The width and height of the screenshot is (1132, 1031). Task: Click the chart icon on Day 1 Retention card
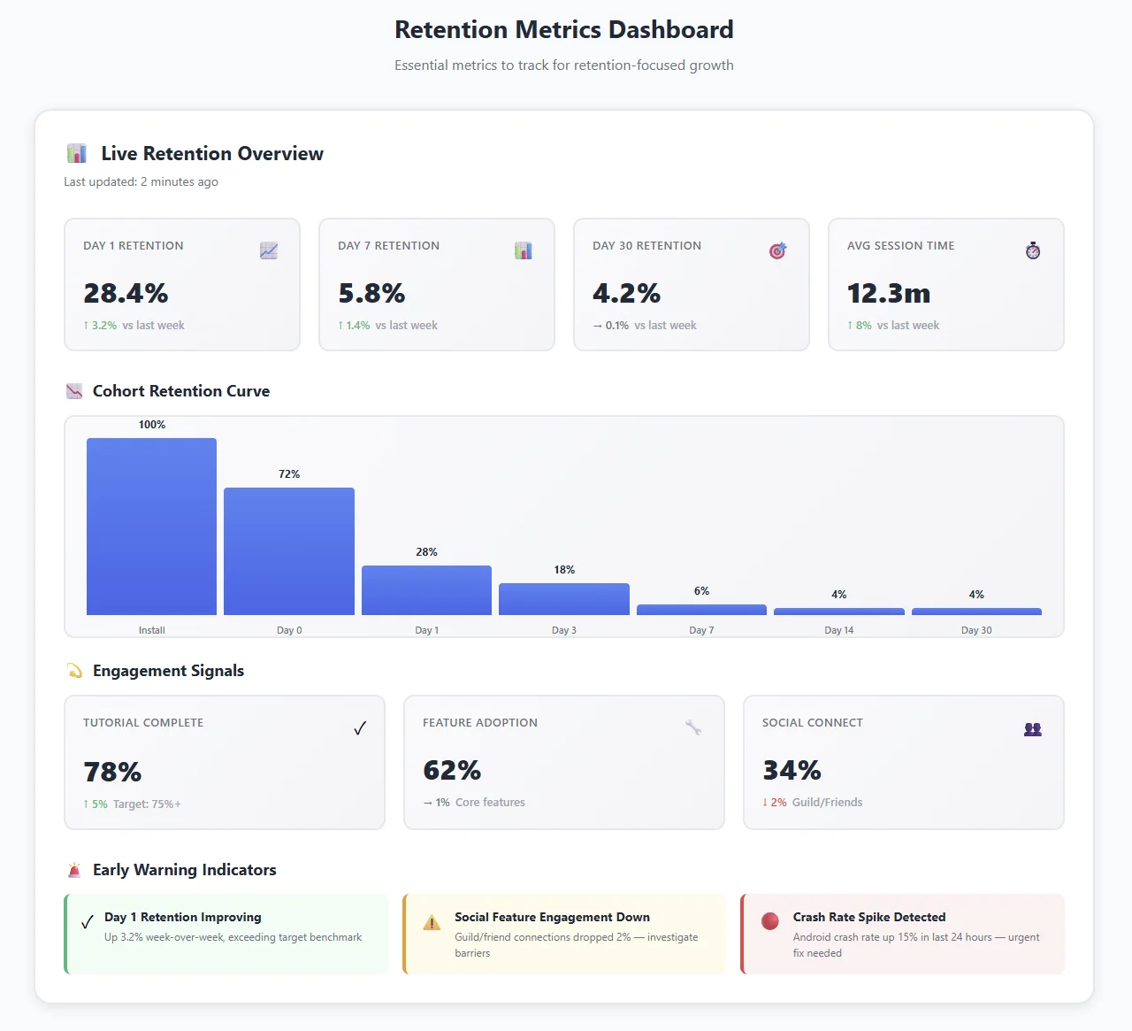[x=268, y=250]
